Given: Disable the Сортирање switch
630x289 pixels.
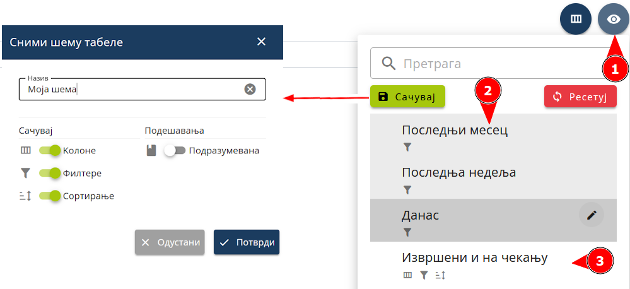Looking at the screenshot, I should [x=50, y=196].
